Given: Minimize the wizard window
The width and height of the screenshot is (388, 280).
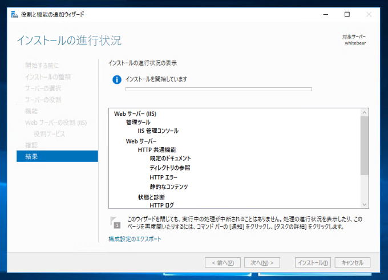Looking at the screenshot, I should [326, 14].
